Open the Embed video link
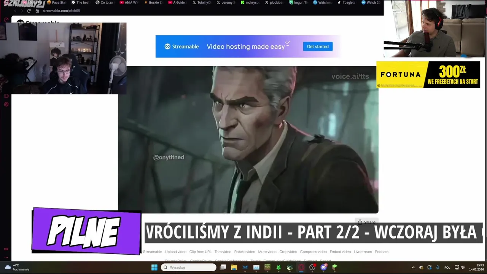The height and width of the screenshot is (274, 487). [x=340, y=252]
